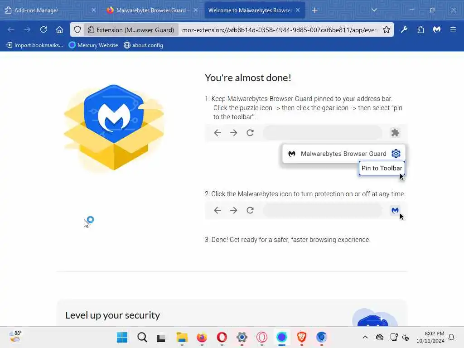The image size is (464, 348).
Task: Click the puzzle icon in step 1 illustration
Action: (x=395, y=133)
